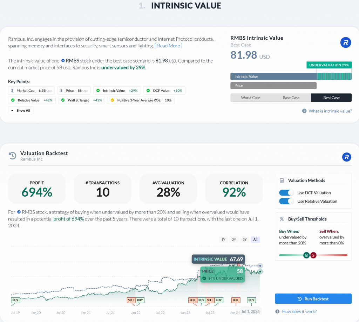Click the history clock icon beside Valuation Backtest
Viewport: 359px width, 322px height.
(13, 156)
